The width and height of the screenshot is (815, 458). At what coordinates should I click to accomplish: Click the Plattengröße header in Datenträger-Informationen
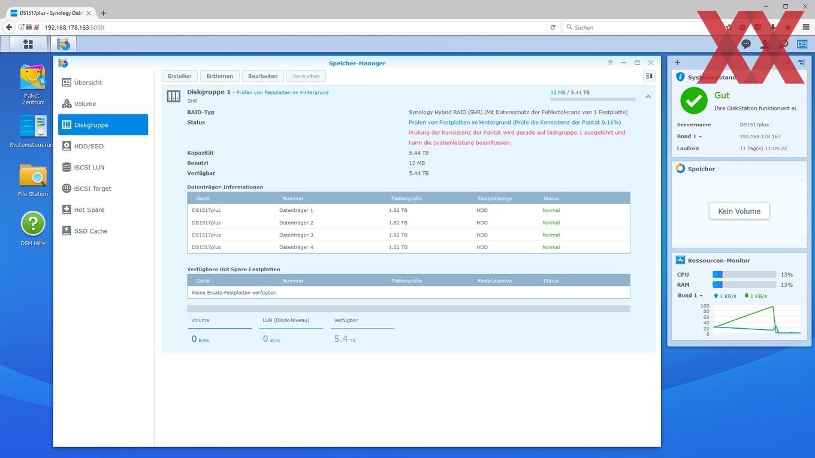click(x=406, y=198)
